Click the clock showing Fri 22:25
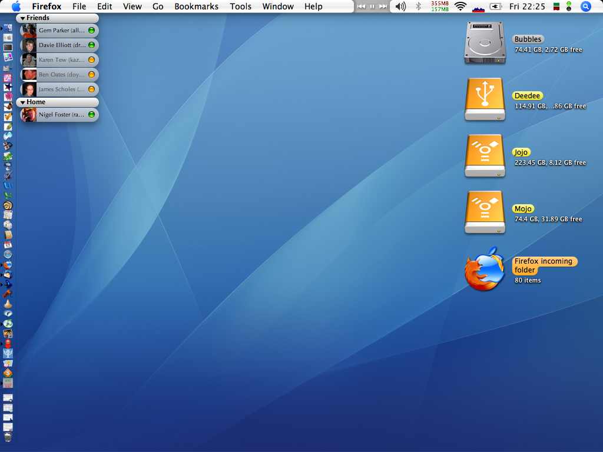603x452 pixels. (x=527, y=6)
